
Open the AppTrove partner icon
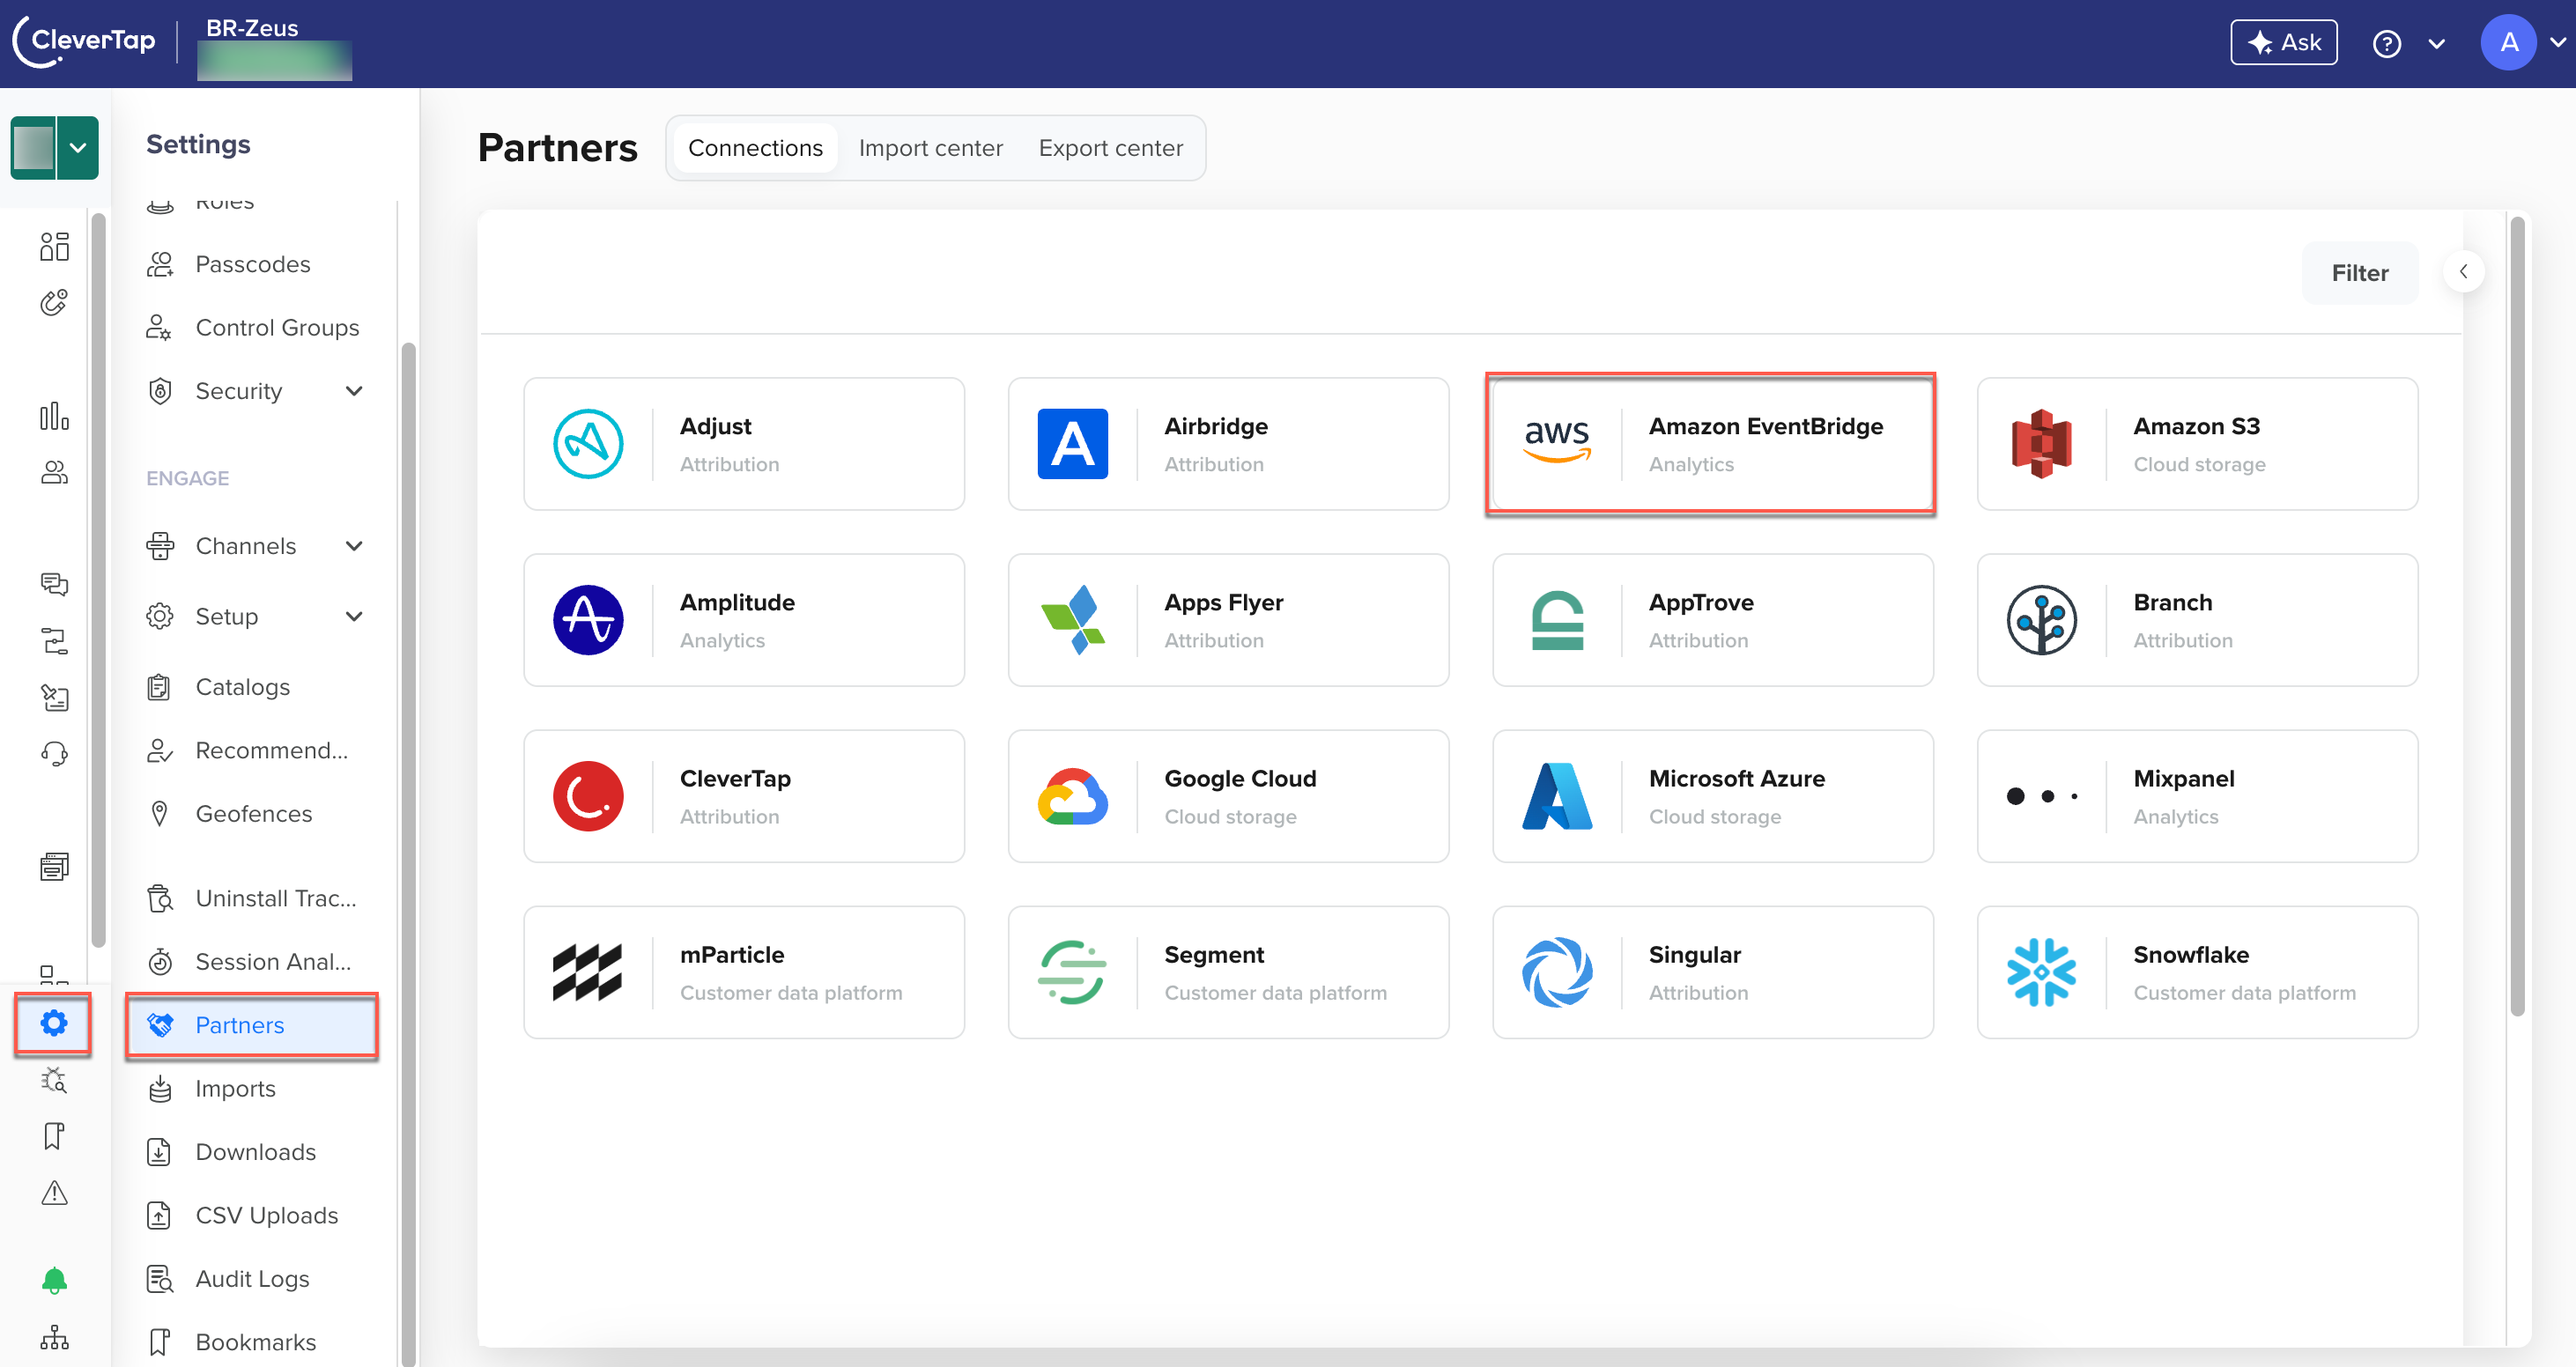coord(1557,620)
